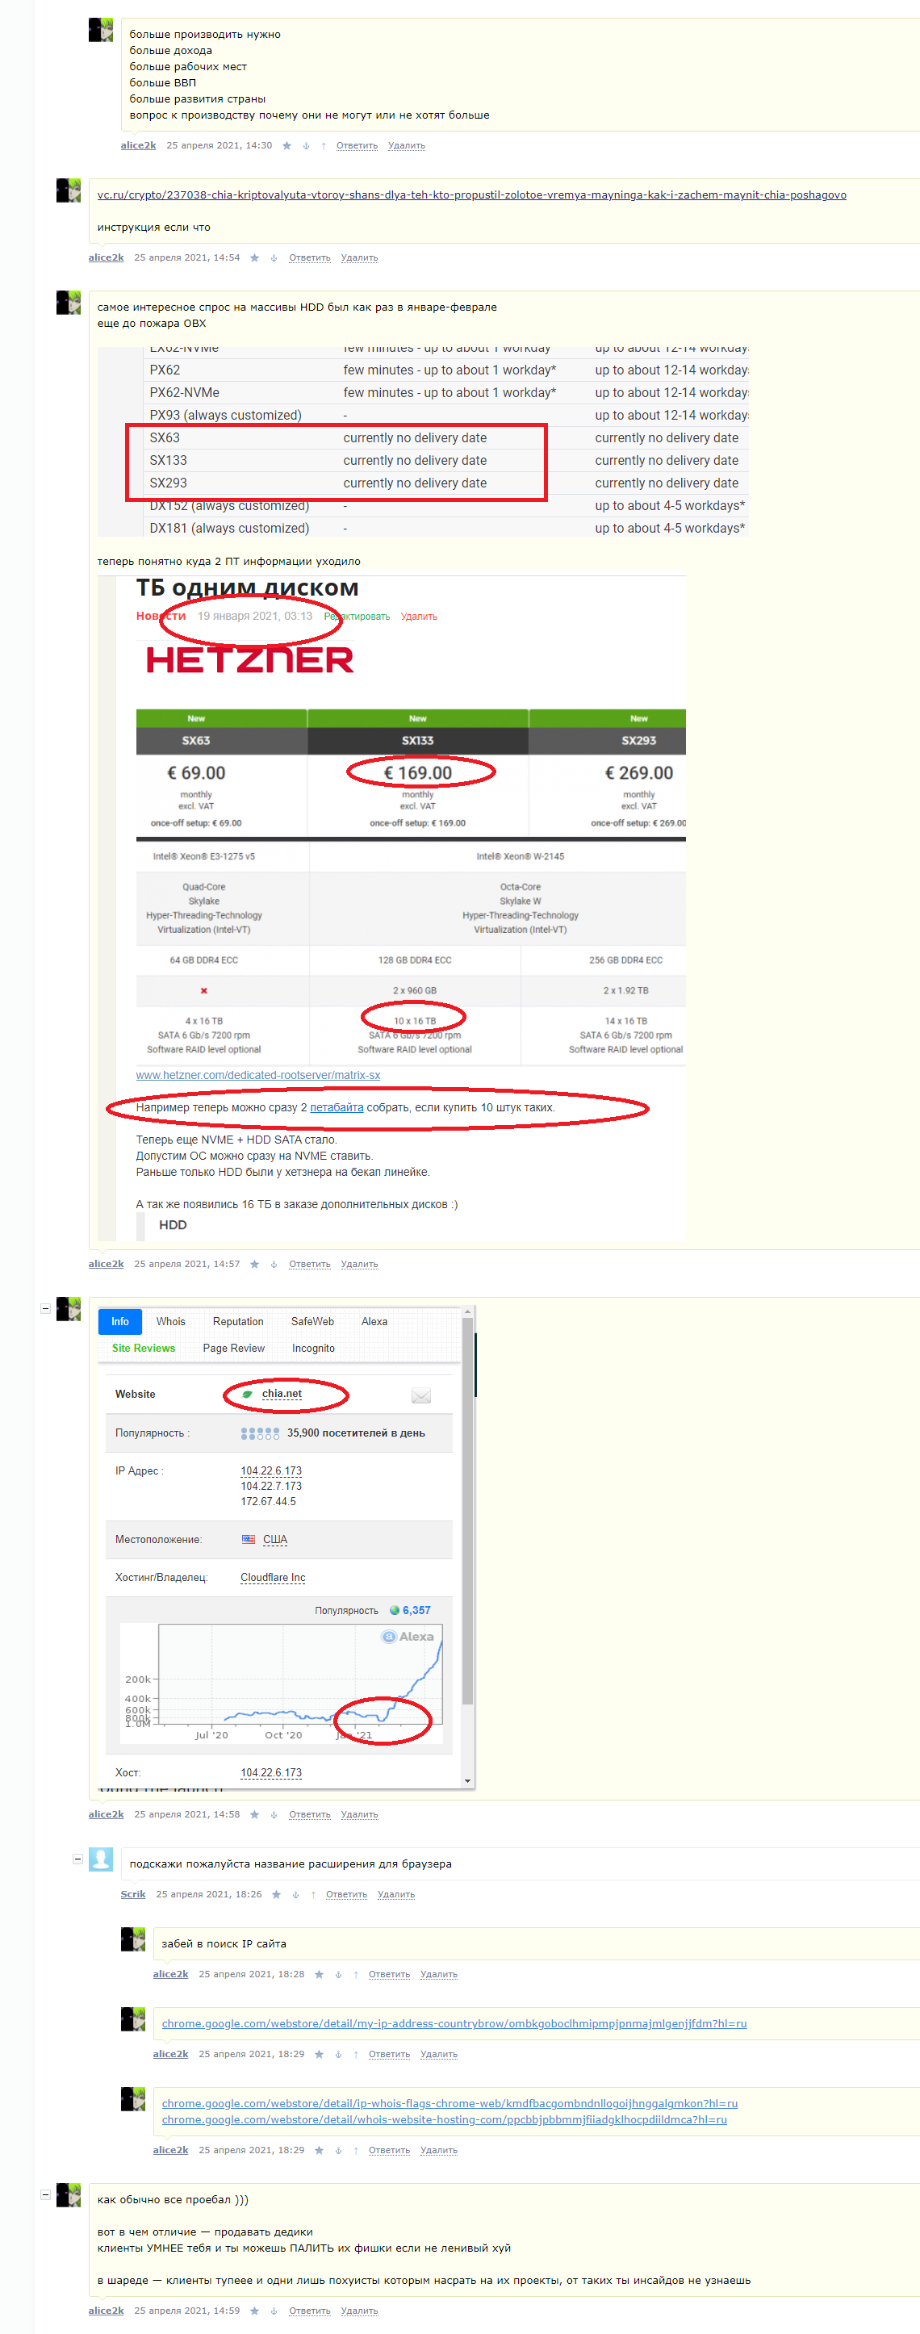Favorite the 14:54 comment with the star

pyautogui.click(x=255, y=258)
